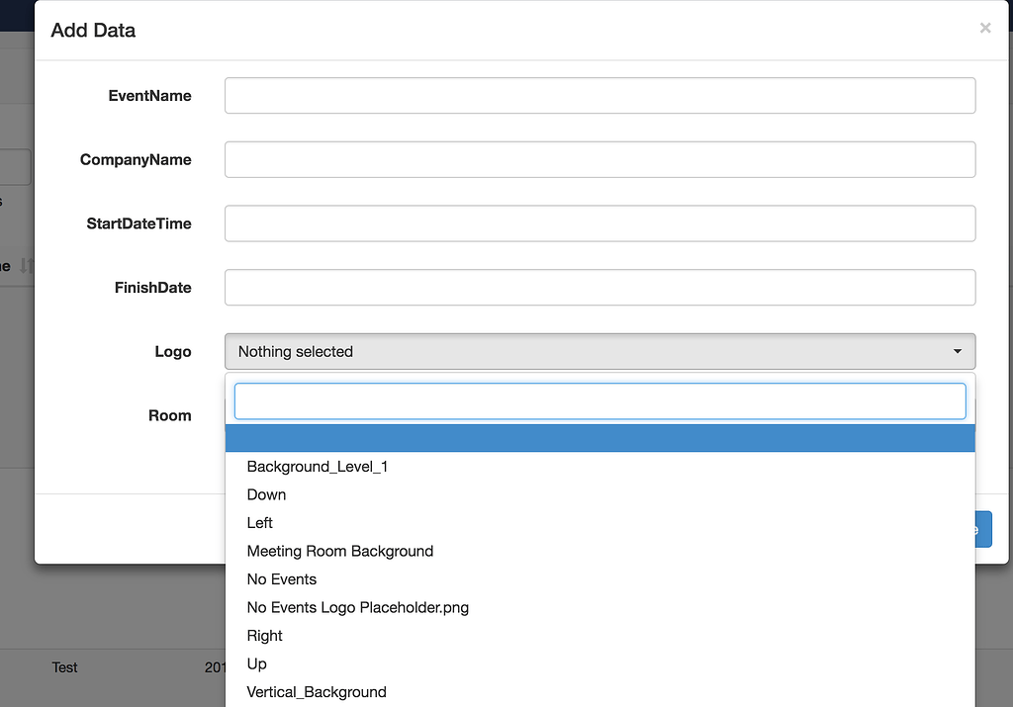Screen dimensions: 1013x707
Task: Click the Test cell in background table
Action: tap(64, 667)
